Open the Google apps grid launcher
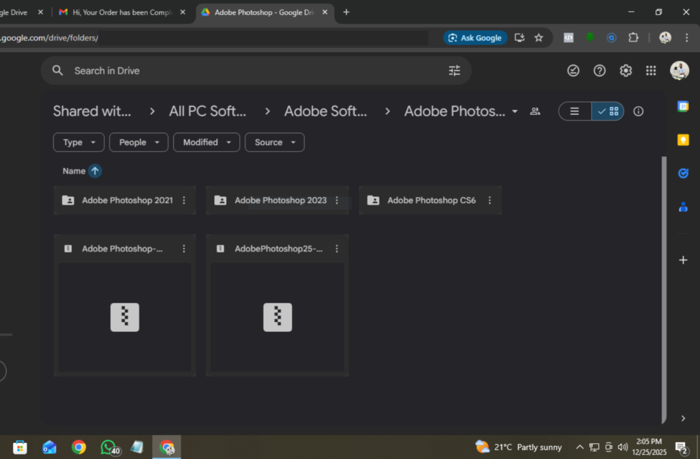The image size is (700, 459). 651,70
